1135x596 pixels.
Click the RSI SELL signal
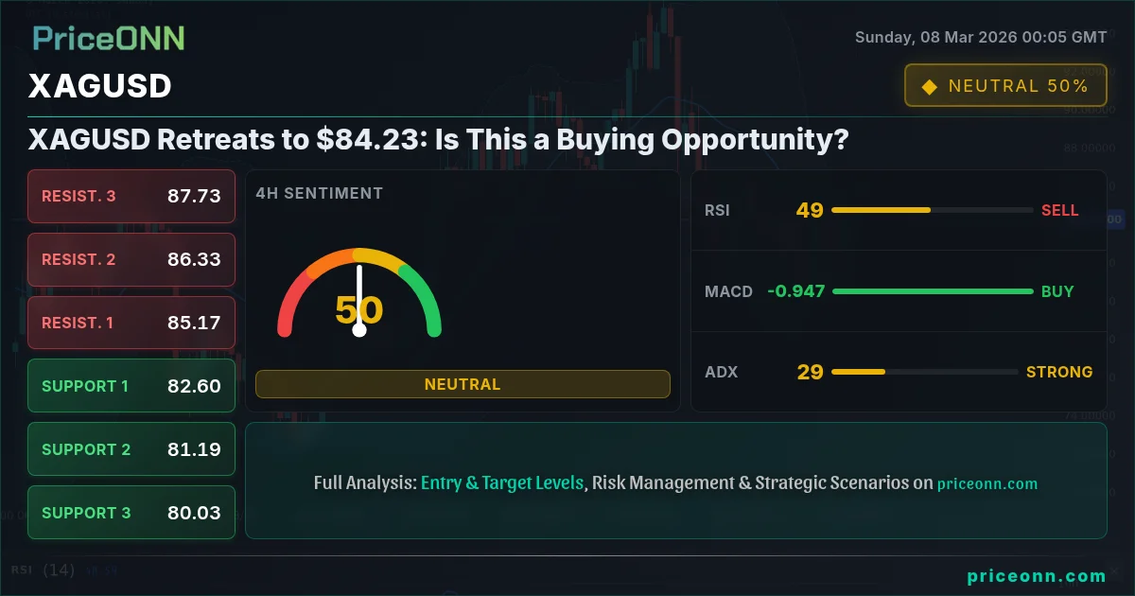point(1060,210)
